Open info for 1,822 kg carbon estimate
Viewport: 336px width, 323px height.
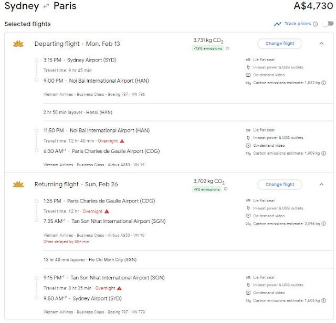(324, 83)
